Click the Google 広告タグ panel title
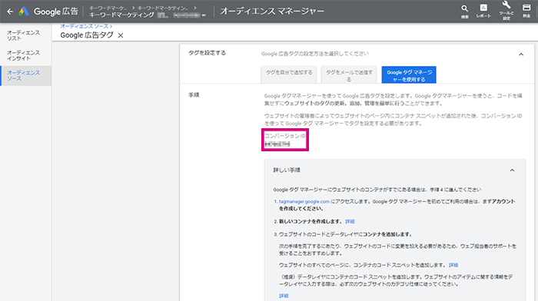This screenshot has height=301, width=538. pyautogui.click(x=87, y=35)
